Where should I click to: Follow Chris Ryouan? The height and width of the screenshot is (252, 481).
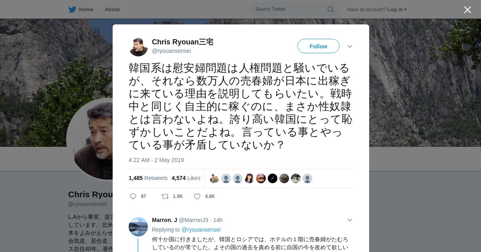[318, 46]
